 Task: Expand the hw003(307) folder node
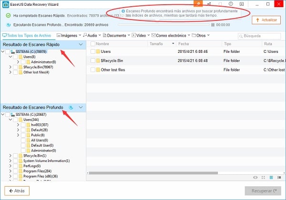click(x=18, y=125)
